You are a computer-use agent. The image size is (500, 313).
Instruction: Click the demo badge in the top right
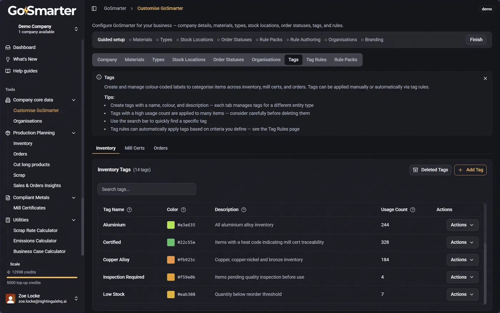[487, 9]
